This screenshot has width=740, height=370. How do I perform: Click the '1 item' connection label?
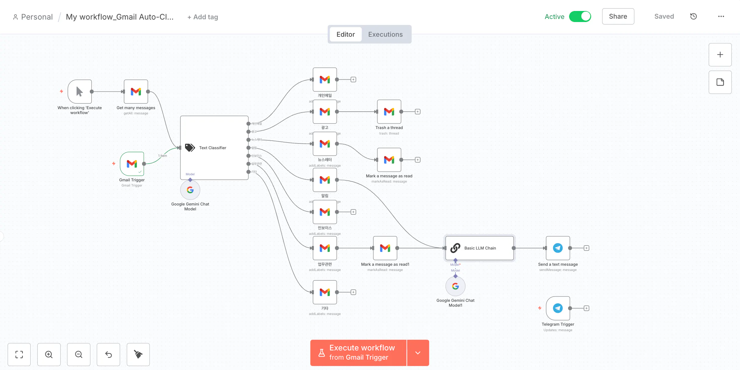163,156
